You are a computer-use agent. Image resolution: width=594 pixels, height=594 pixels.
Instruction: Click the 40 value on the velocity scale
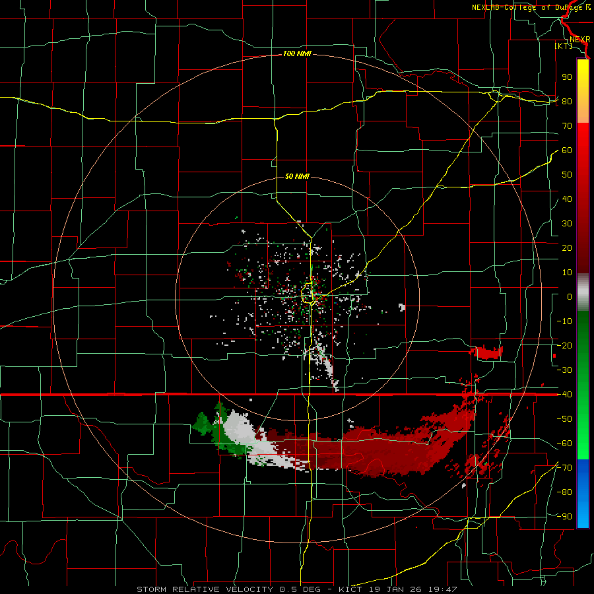pyautogui.click(x=567, y=199)
